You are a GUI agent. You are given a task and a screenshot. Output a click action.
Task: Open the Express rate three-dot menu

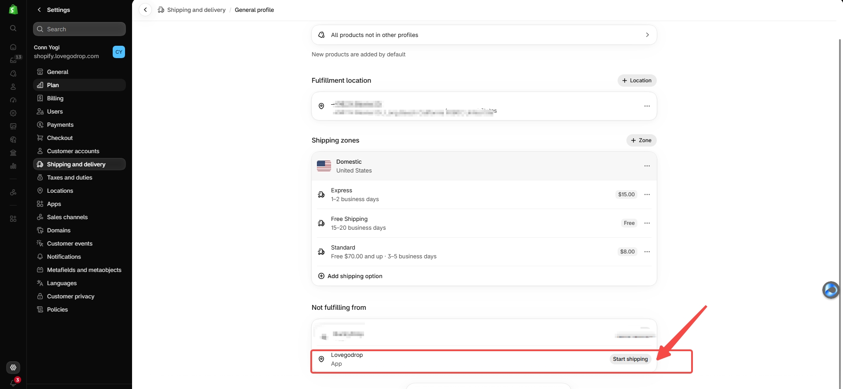[x=647, y=194]
